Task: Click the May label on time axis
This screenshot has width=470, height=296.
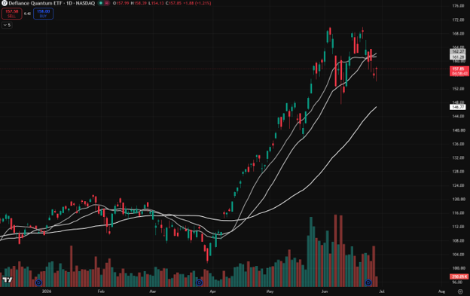Action: point(270,291)
